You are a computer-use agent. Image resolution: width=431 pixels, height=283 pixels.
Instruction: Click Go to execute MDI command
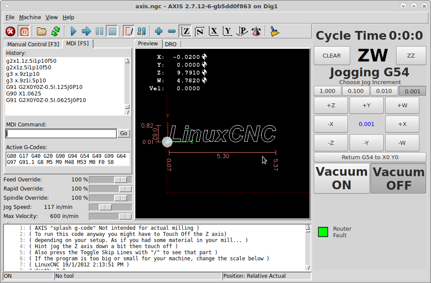click(x=124, y=133)
